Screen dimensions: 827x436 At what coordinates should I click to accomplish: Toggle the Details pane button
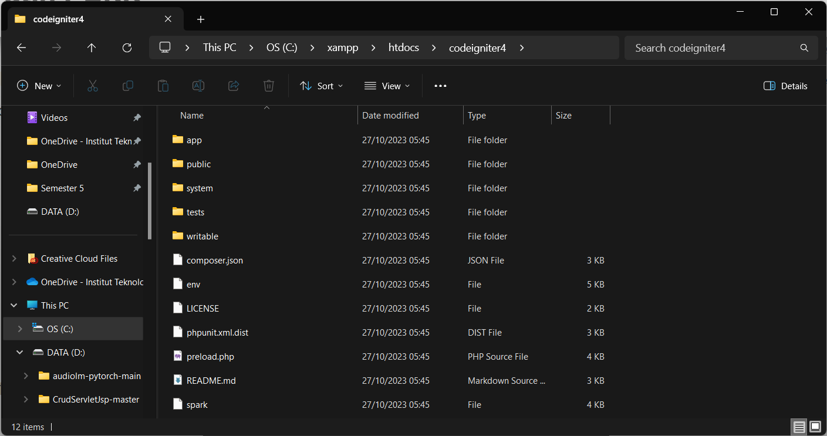pos(785,86)
